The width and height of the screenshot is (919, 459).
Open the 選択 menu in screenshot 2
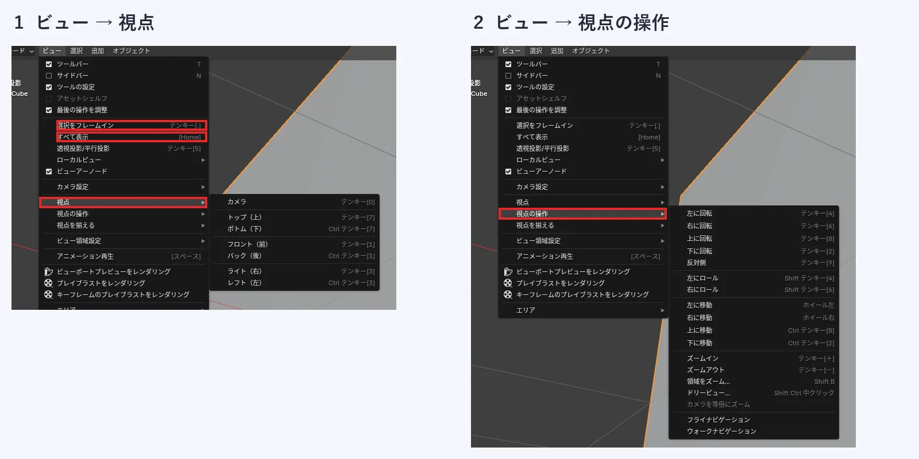(x=536, y=51)
